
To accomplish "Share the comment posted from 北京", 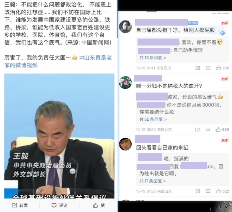I will tap(197, 130).
